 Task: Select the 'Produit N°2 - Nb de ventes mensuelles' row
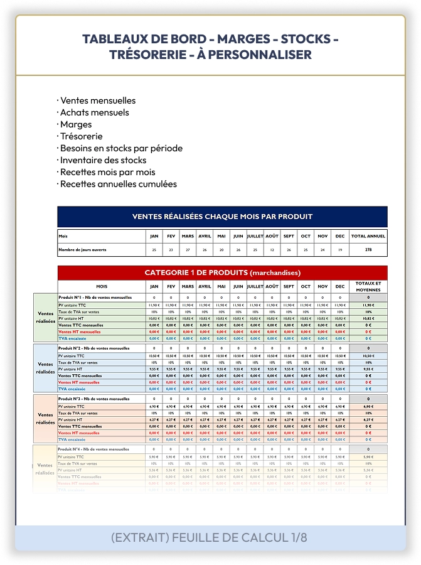(x=95, y=347)
